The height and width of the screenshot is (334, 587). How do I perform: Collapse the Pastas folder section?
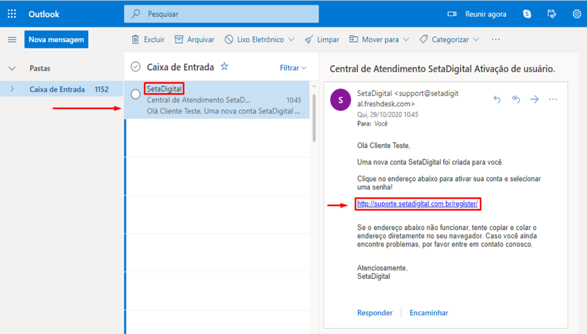pyautogui.click(x=12, y=68)
